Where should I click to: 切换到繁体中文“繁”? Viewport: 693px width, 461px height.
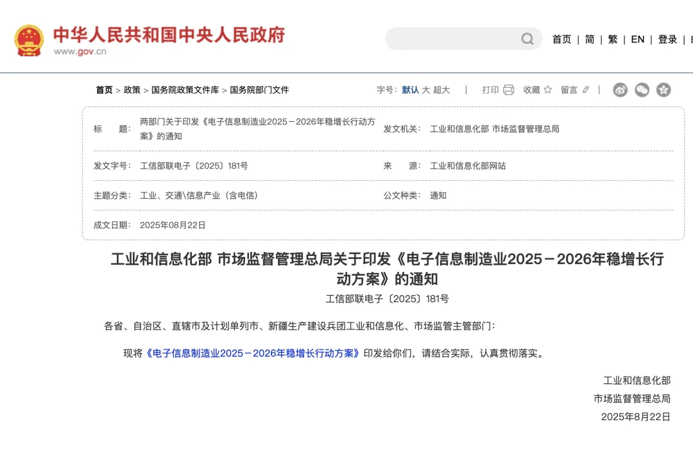click(613, 39)
